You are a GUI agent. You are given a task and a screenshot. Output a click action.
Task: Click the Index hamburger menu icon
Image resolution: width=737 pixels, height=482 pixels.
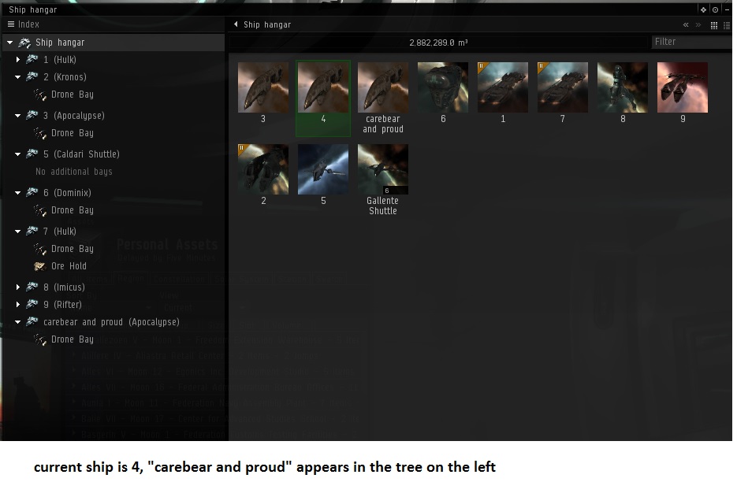click(x=11, y=24)
